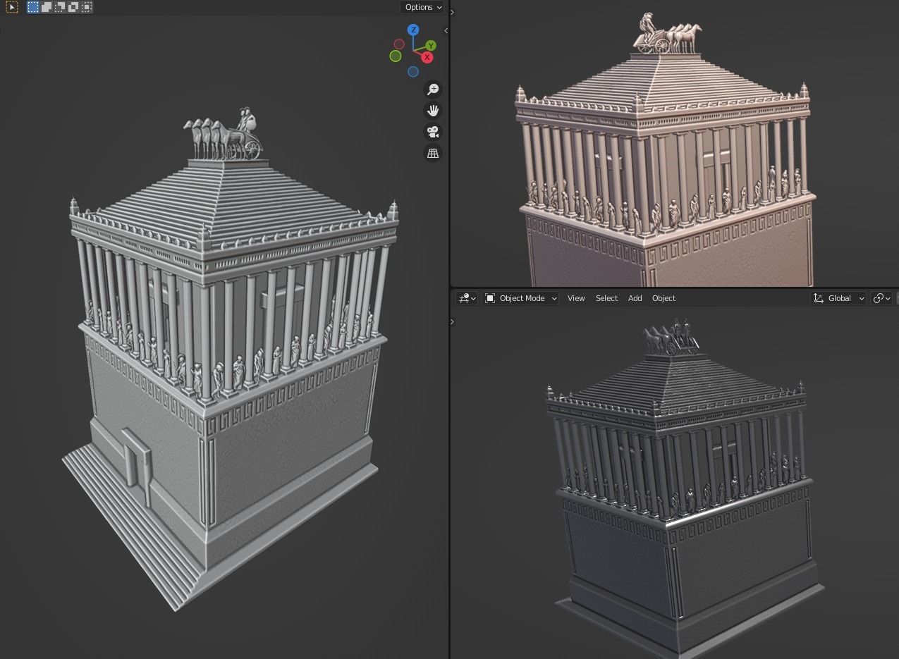Expand the top-right viewport toolbar arrow

(x=452, y=12)
